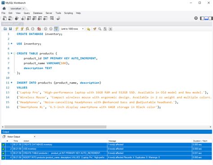Execute the whole script lightning icon
The height and width of the screenshot is (165, 213).
tap(17, 29)
